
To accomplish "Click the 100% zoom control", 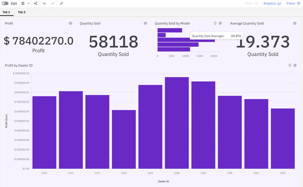I will (x=251, y=4).
